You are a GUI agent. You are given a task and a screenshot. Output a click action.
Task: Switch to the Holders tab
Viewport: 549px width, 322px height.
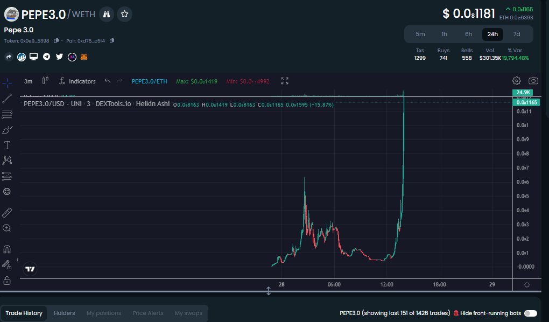tap(65, 313)
